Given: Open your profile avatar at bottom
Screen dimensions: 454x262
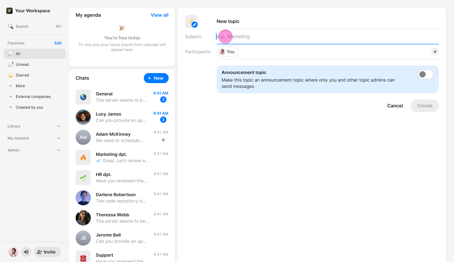Looking at the screenshot, I should 14,252.
